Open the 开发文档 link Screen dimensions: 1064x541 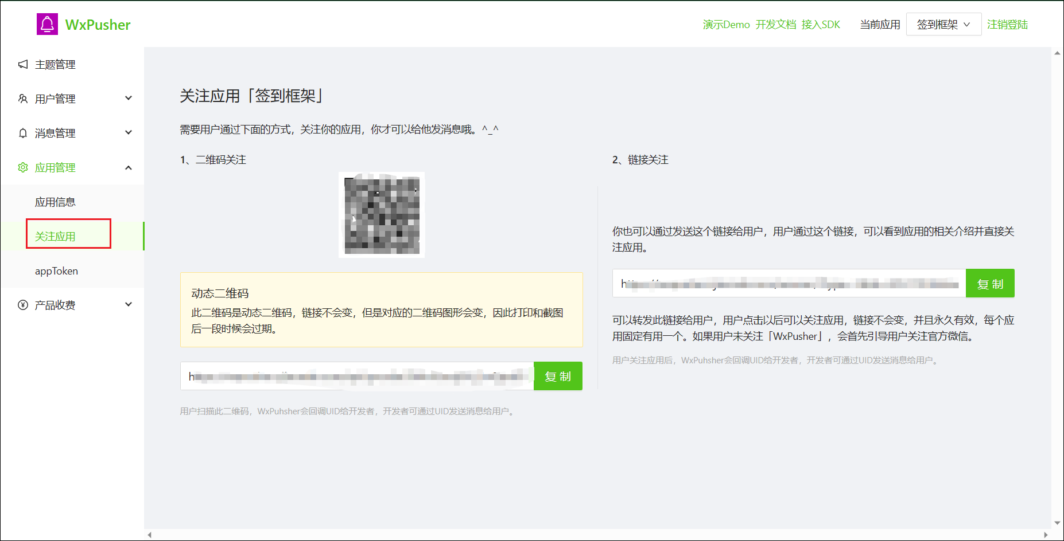point(775,25)
